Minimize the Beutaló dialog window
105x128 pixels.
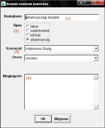pos(81,2)
